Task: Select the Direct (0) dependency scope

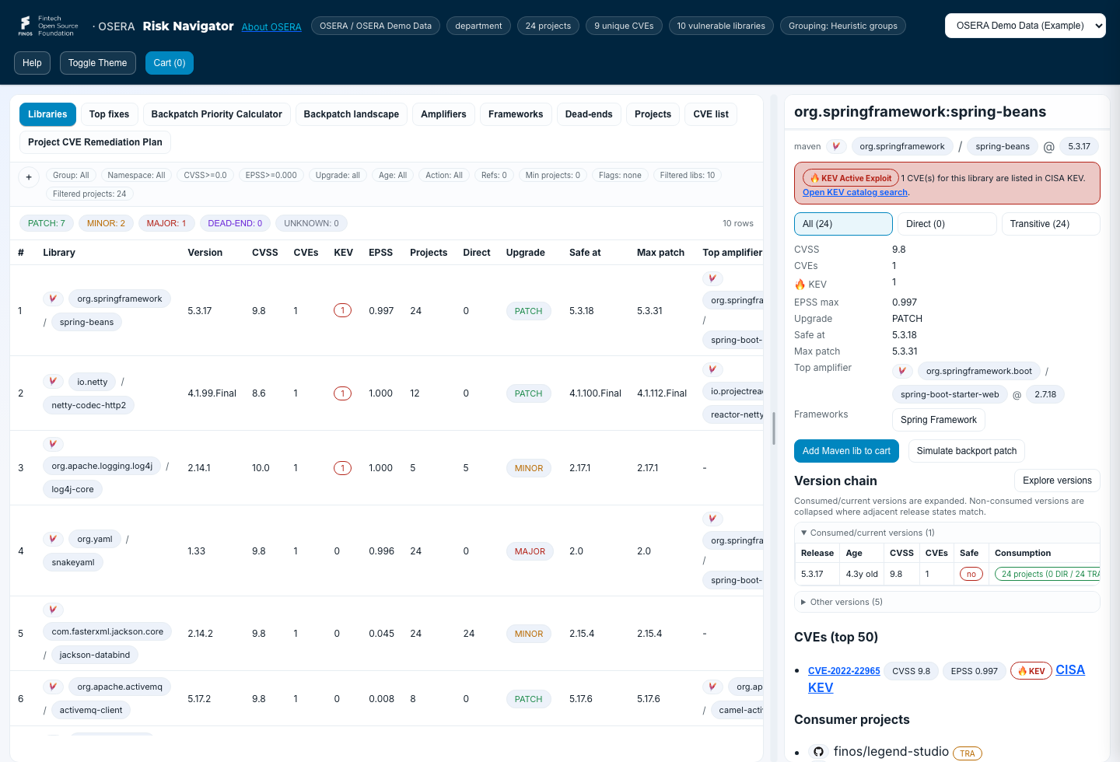Action: (947, 224)
